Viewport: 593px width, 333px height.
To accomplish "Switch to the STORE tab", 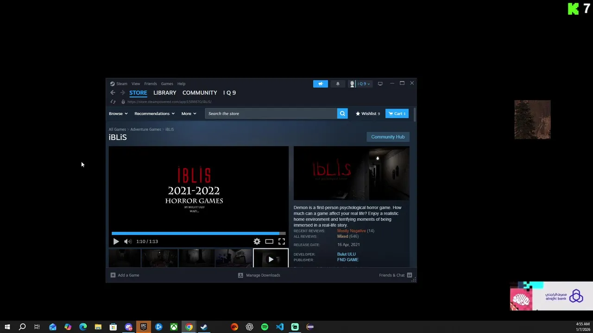I will pos(138,92).
